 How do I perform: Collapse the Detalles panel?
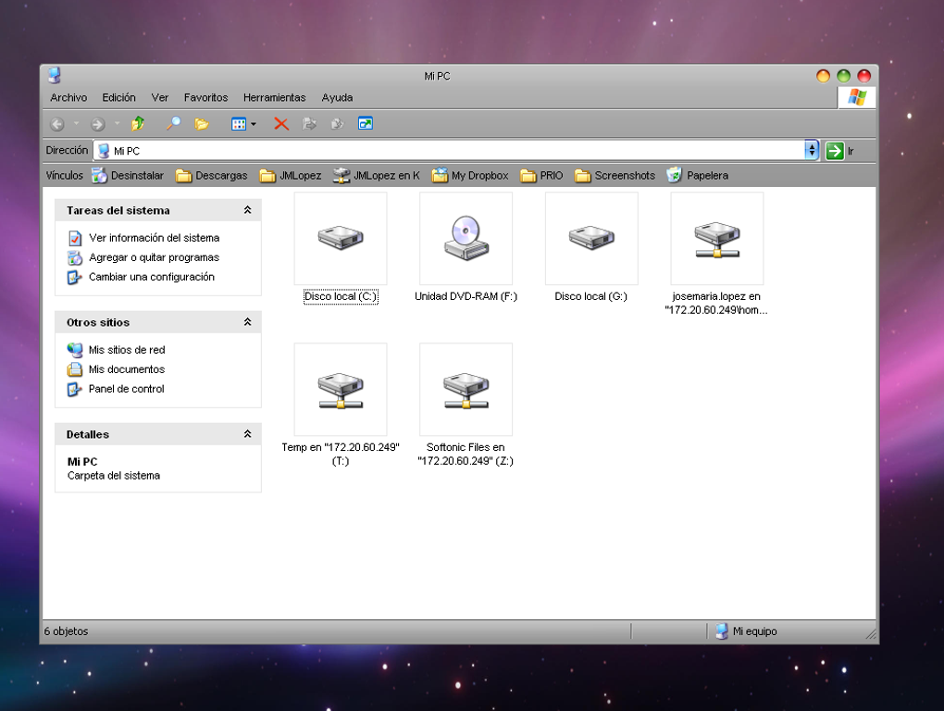247,434
